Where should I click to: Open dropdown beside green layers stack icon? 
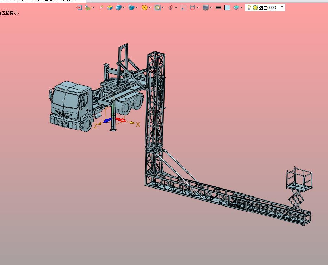tap(242, 8)
